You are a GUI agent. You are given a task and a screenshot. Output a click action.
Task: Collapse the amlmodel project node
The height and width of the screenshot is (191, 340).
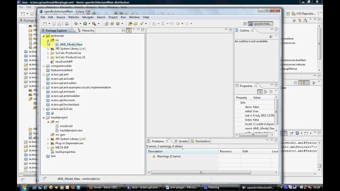44,36
